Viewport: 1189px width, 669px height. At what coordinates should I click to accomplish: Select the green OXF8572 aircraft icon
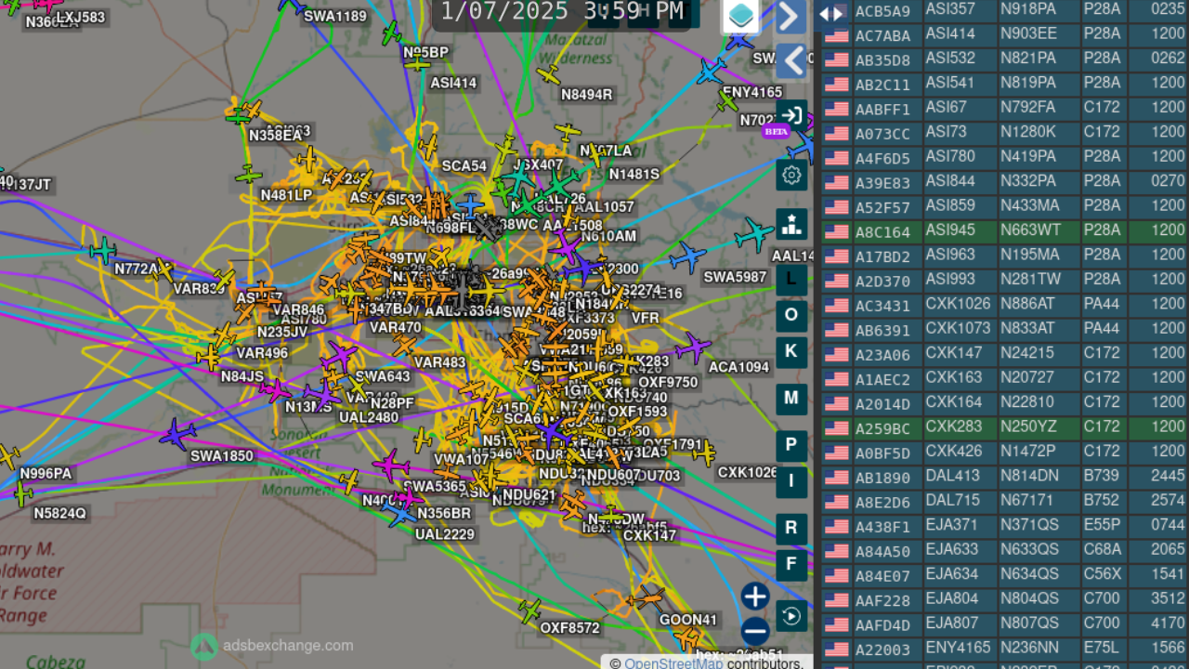pos(530,610)
